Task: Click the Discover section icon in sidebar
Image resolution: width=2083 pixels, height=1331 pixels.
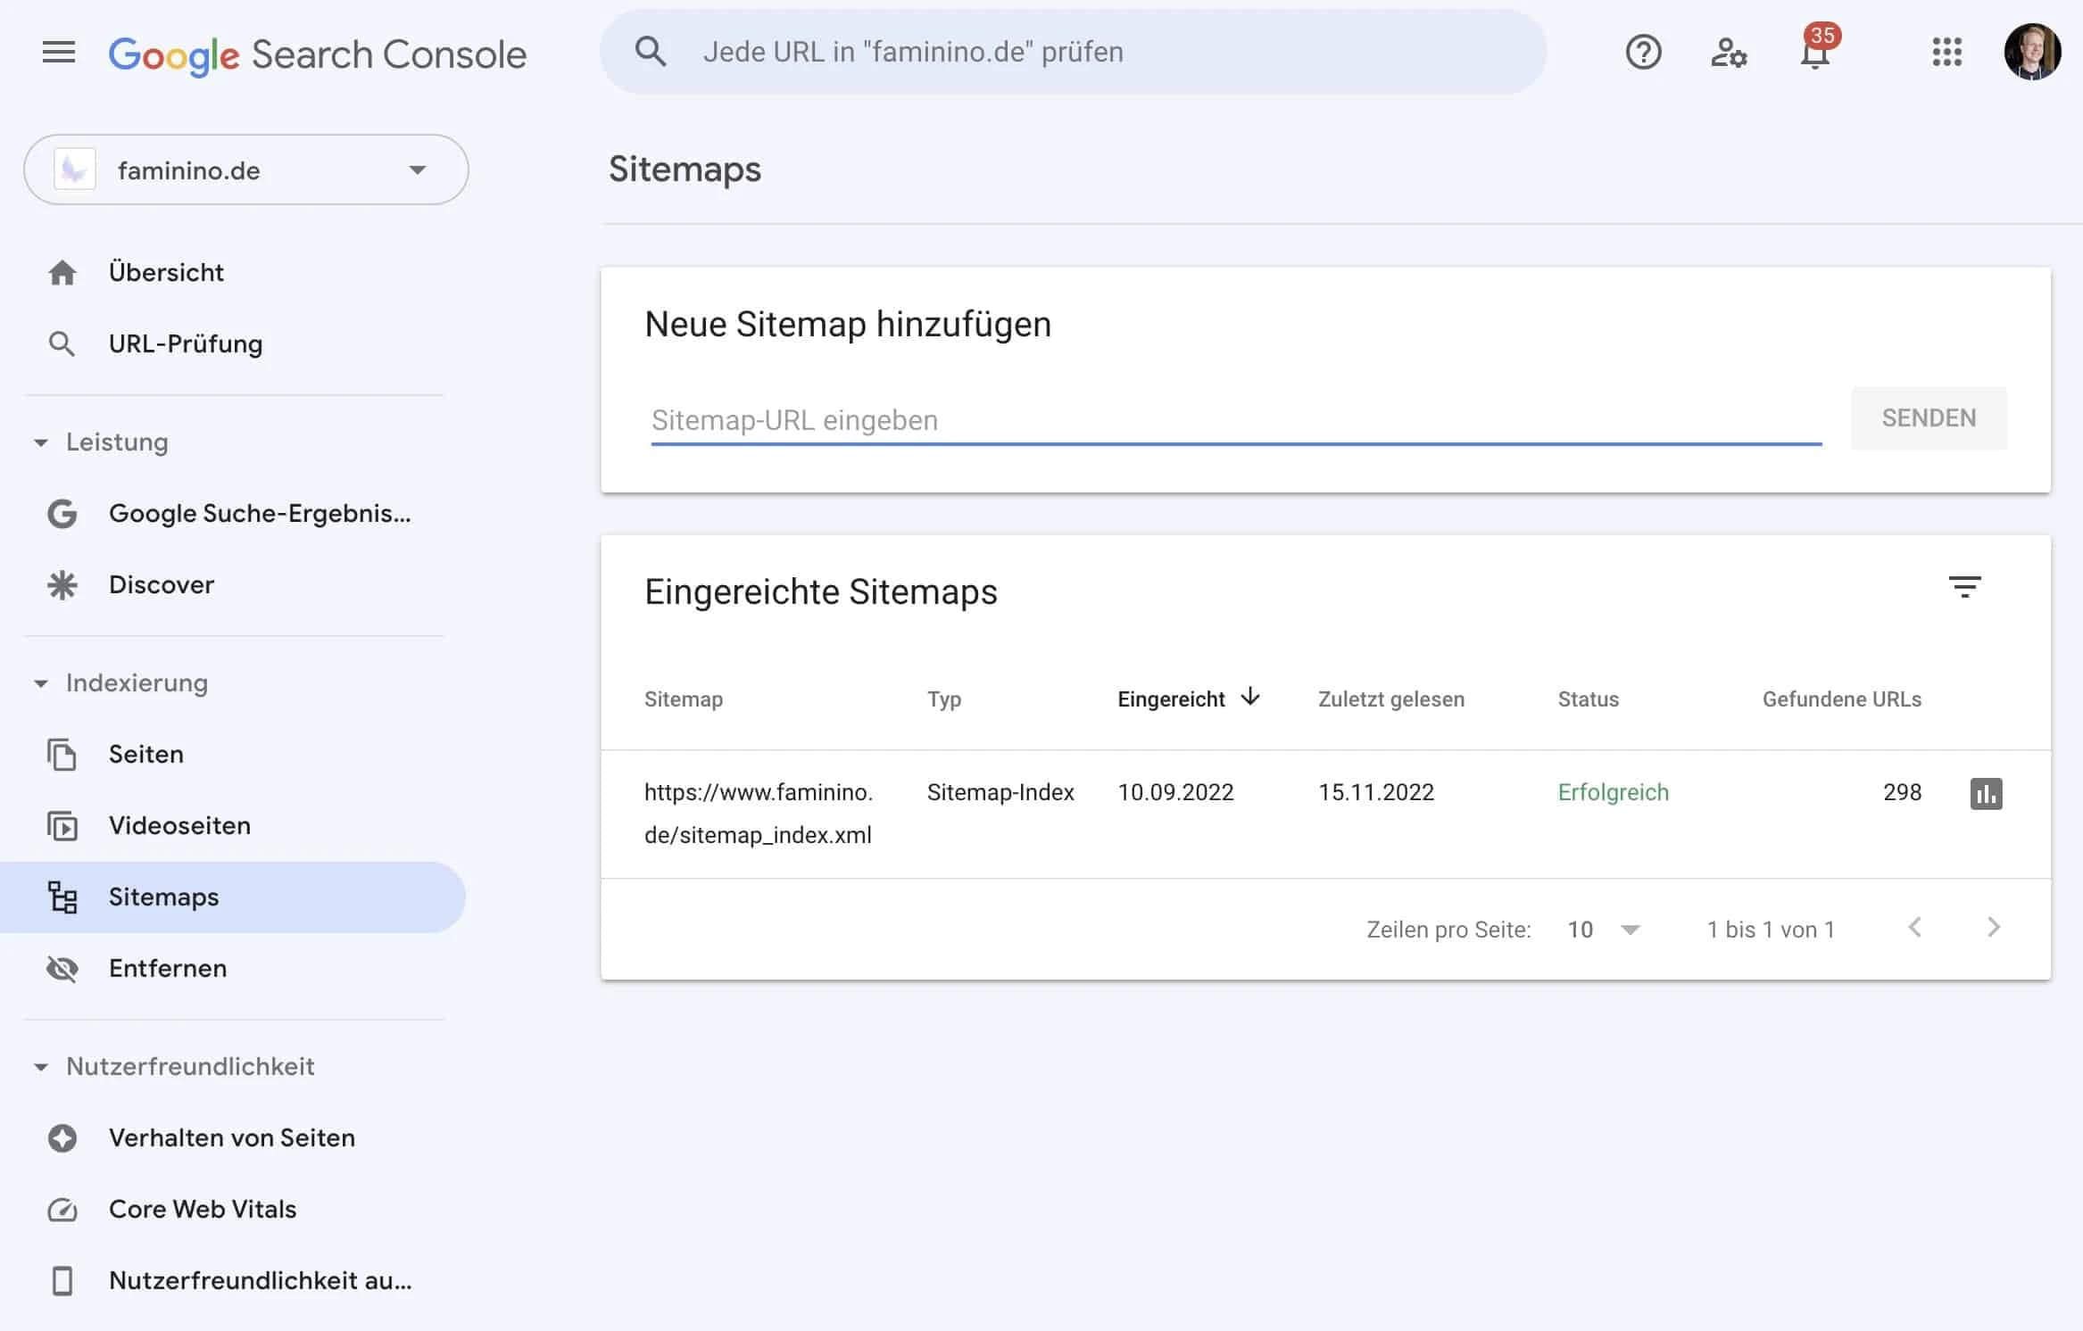Action: tap(62, 584)
